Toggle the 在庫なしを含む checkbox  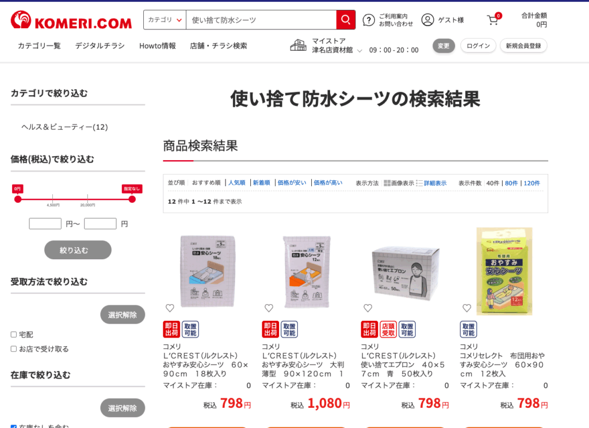[x=14, y=427]
